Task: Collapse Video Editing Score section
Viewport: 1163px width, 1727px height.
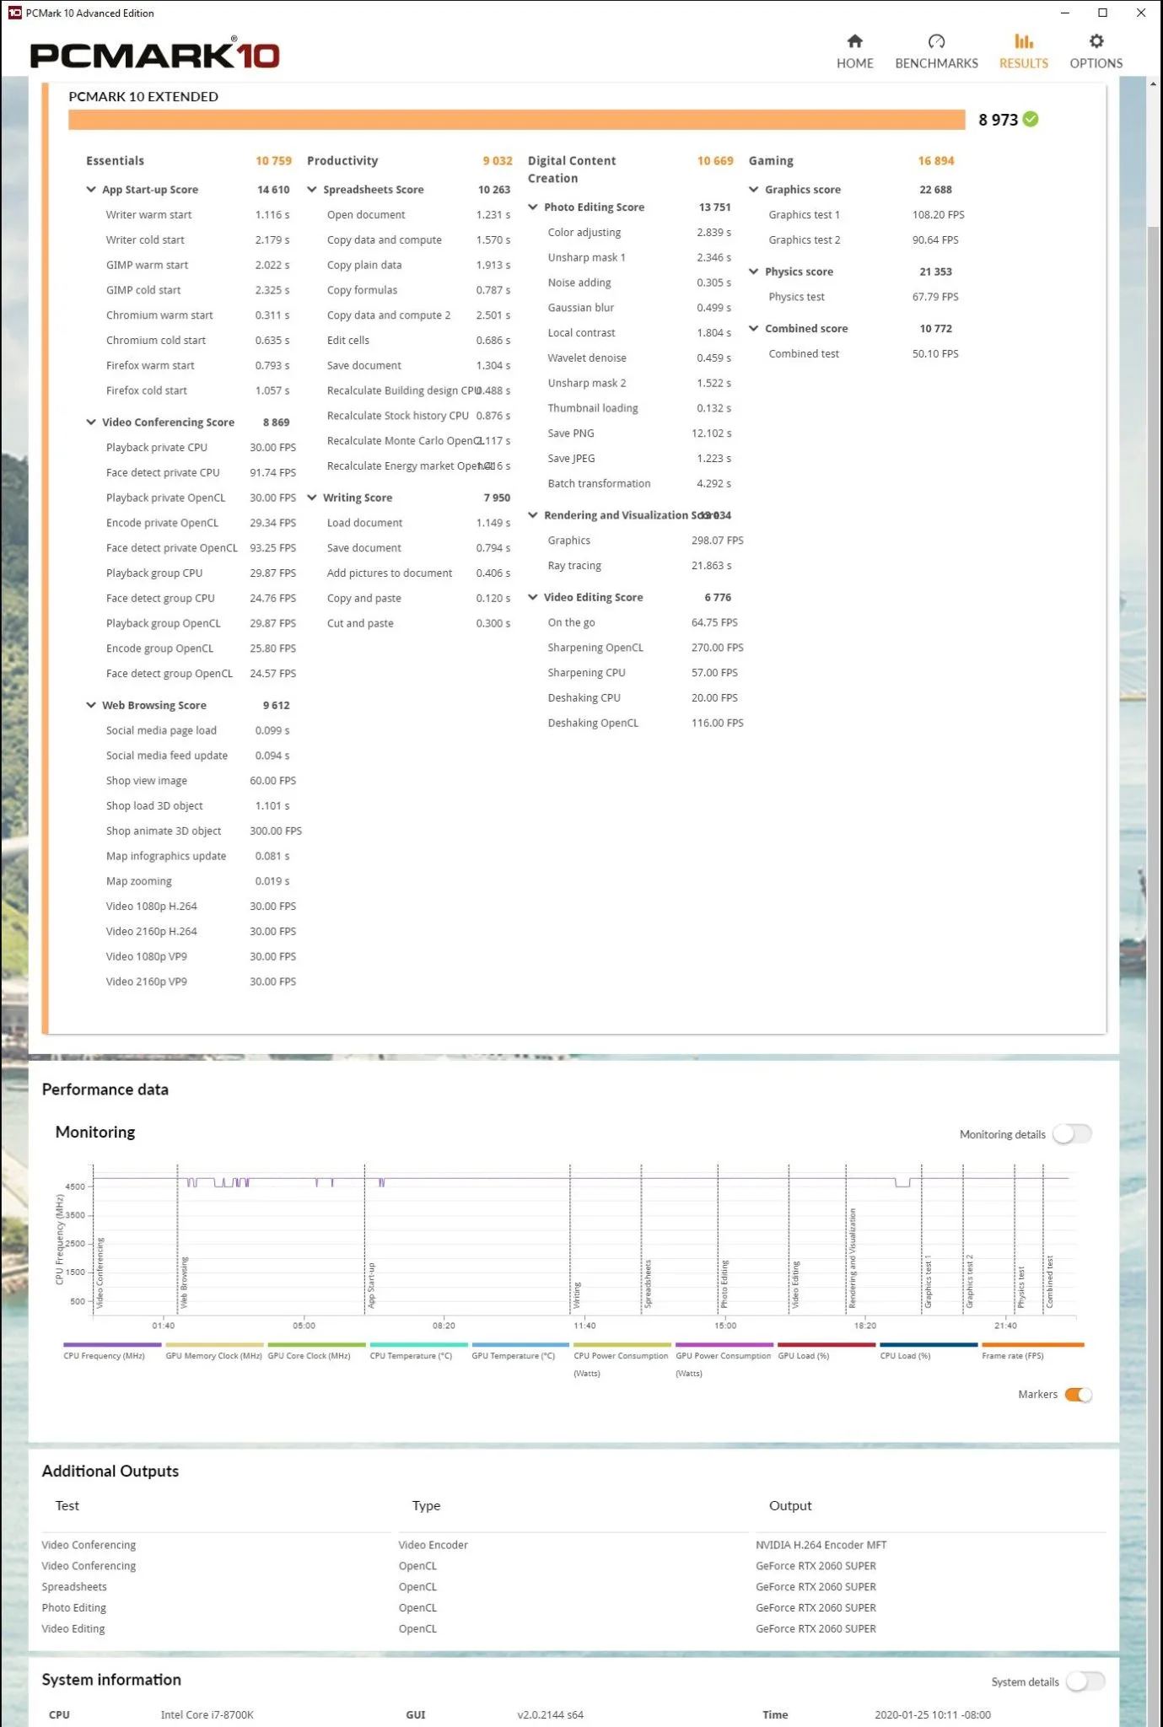Action: [x=533, y=597]
